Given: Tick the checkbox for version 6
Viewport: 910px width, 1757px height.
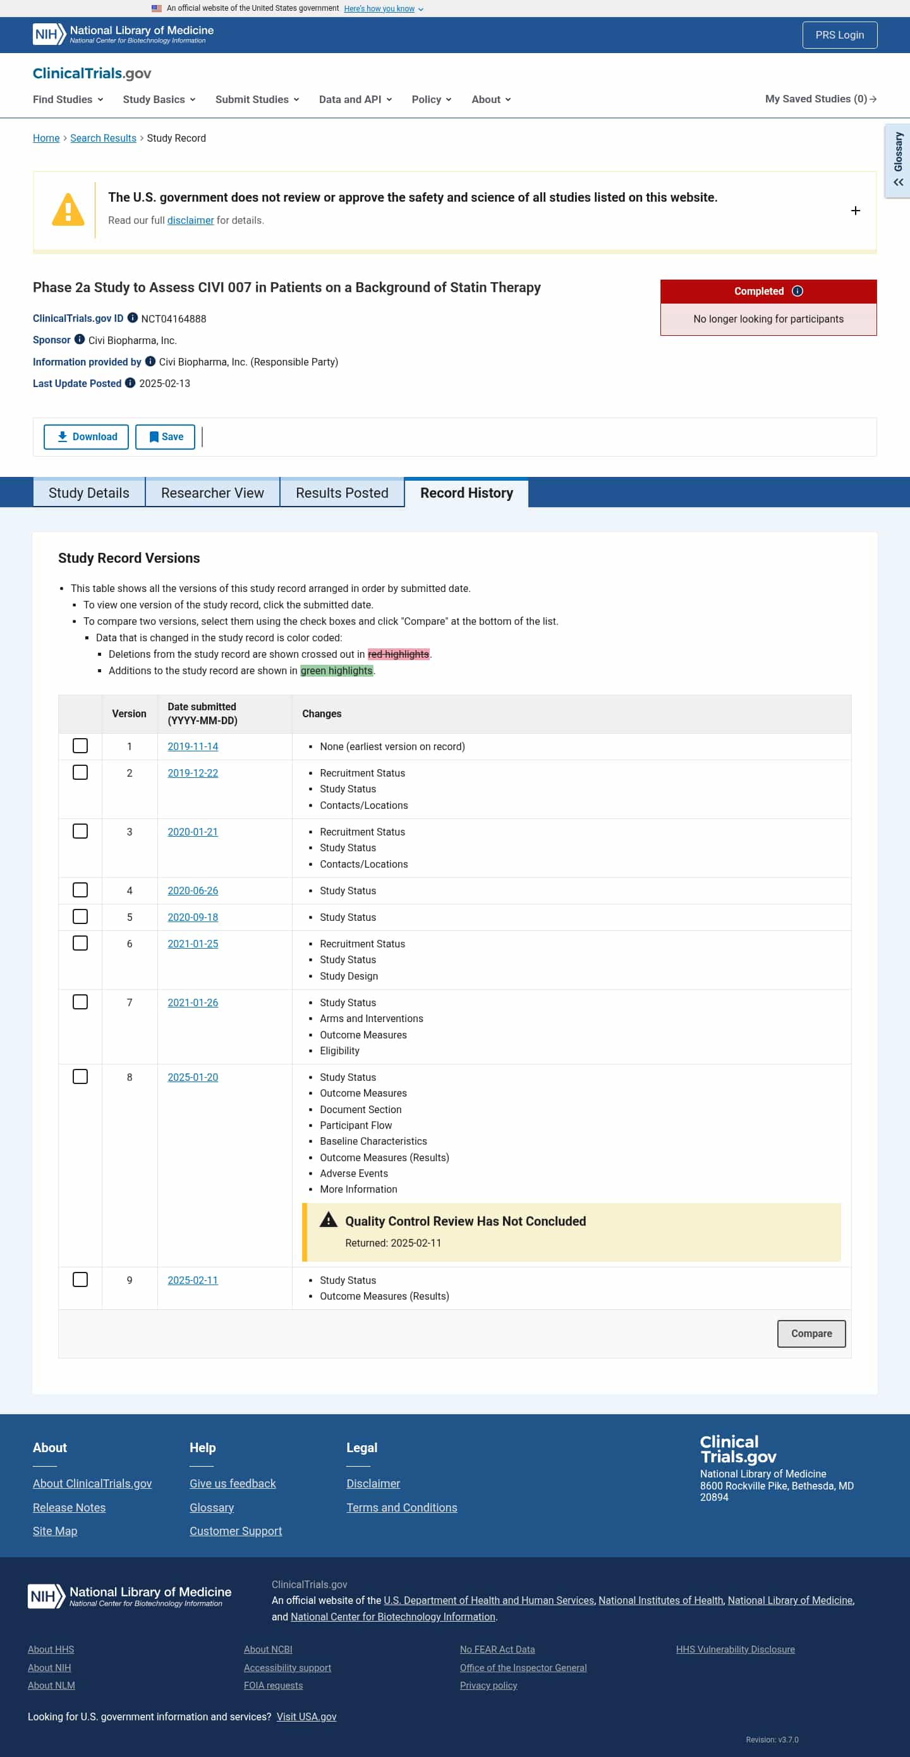Looking at the screenshot, I should pyautogui.click(x=80, y=943).
